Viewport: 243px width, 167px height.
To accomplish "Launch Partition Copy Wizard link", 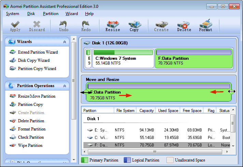I will pos(37,69).
